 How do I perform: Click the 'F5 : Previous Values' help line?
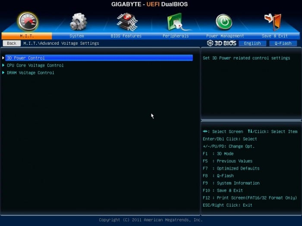tap(227, 161)
